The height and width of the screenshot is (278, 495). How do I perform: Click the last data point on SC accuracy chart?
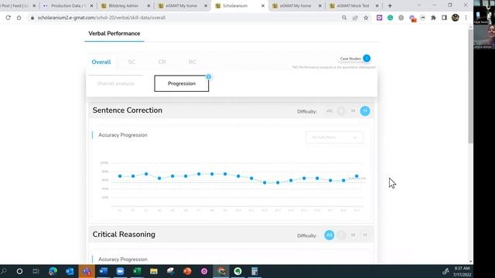coord(357,176)
